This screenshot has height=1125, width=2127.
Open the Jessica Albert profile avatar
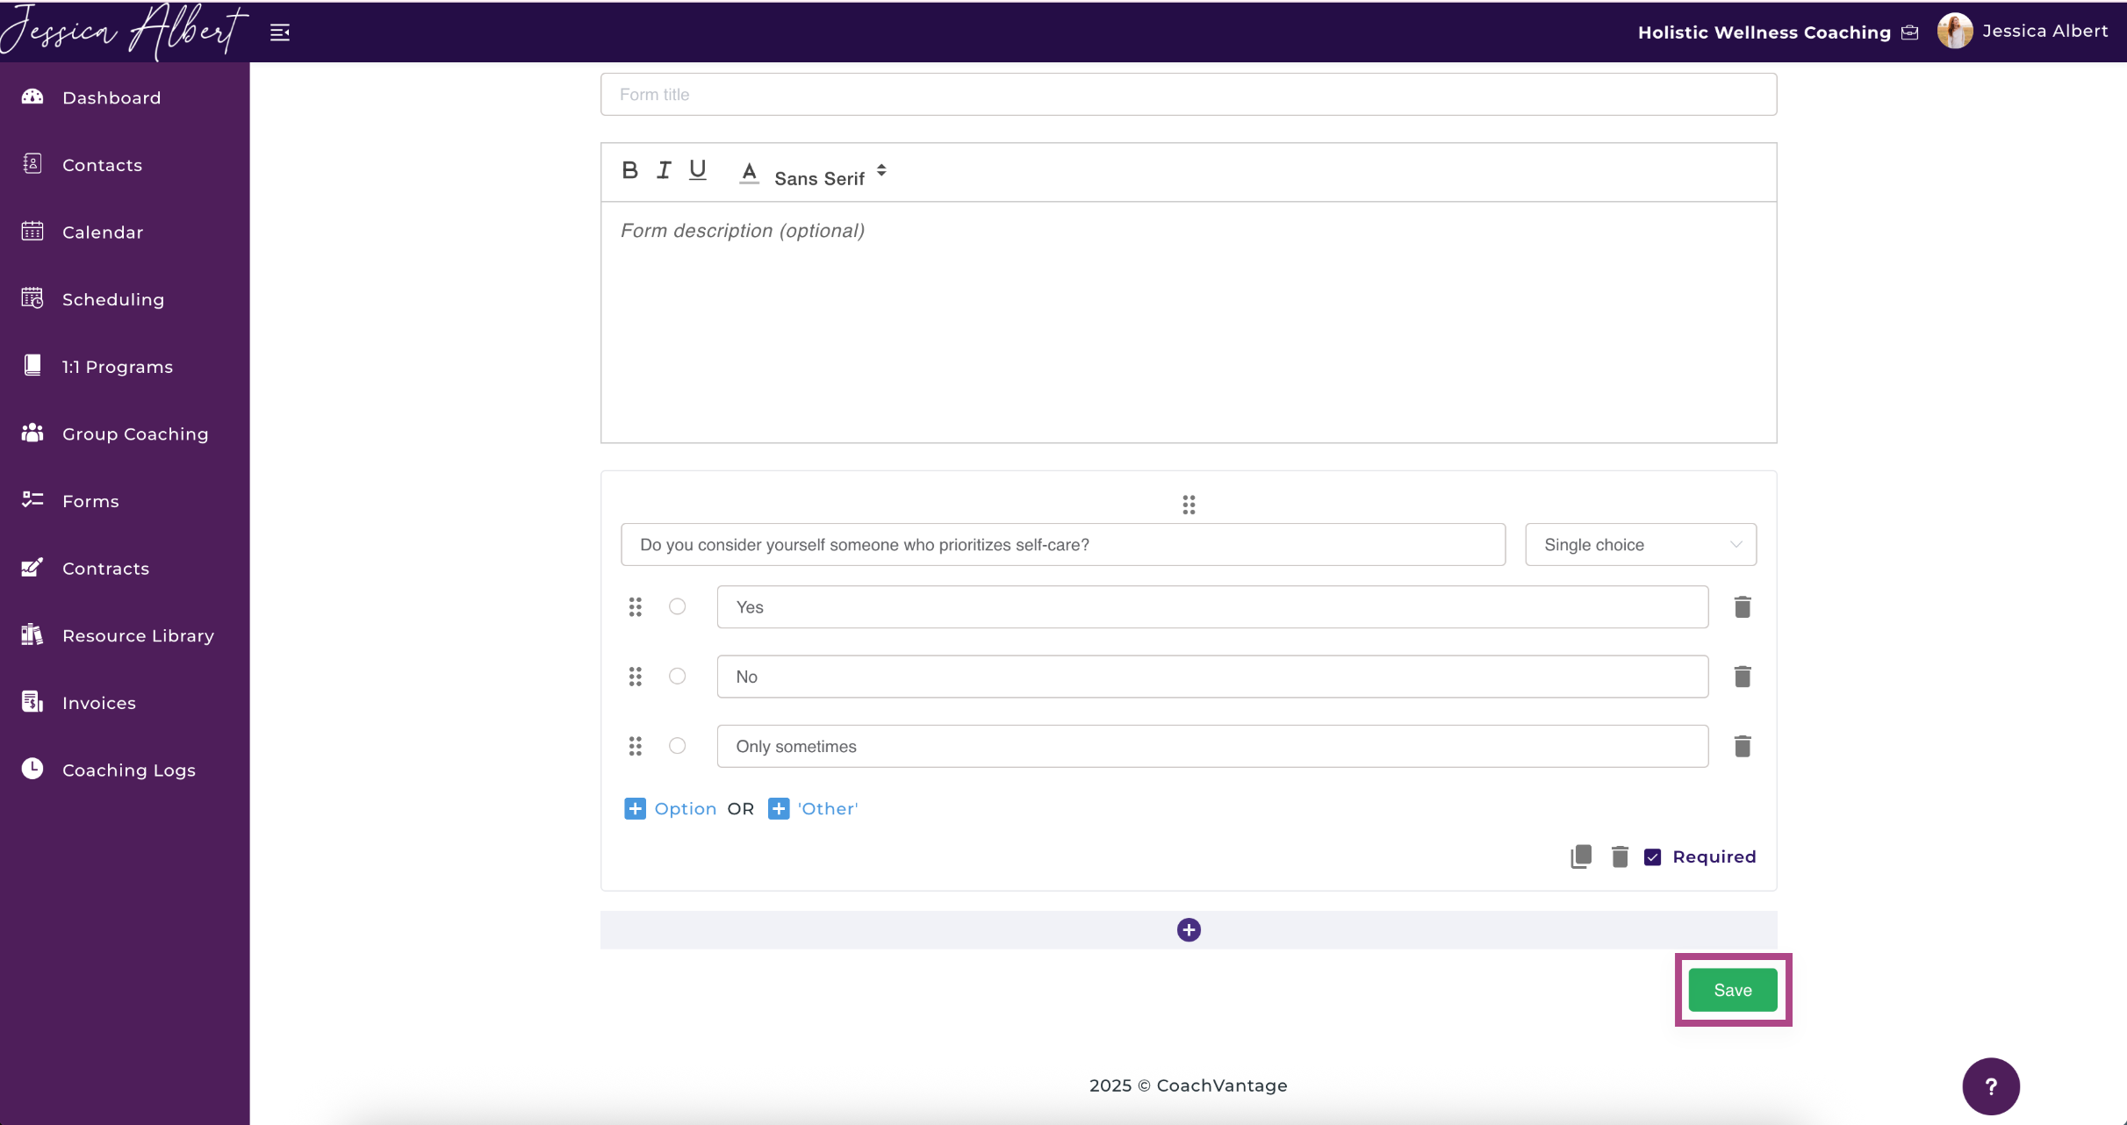(x=1954, y=32)
